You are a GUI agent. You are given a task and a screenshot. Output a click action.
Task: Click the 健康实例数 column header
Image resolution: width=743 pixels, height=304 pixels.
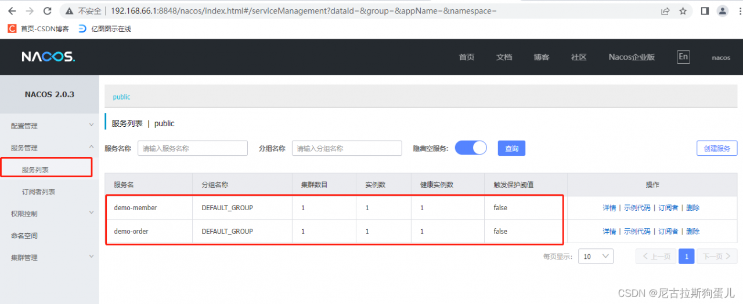pyautogui.click(x=437, y=185)
